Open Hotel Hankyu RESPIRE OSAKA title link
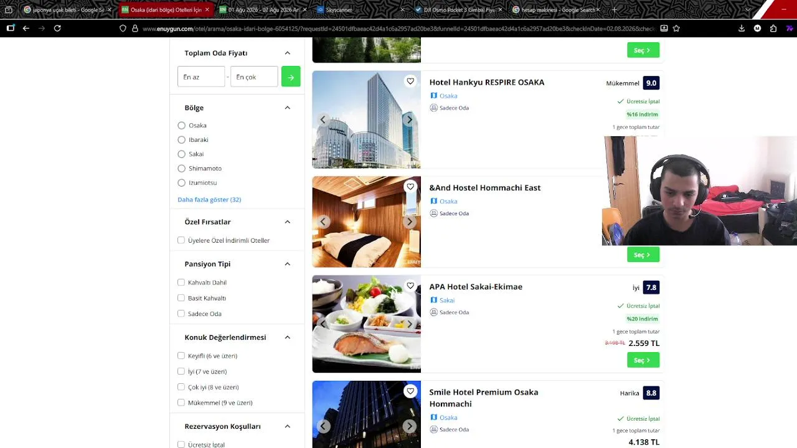The width and height of the screenshot is (797, 448). [487, 82]
